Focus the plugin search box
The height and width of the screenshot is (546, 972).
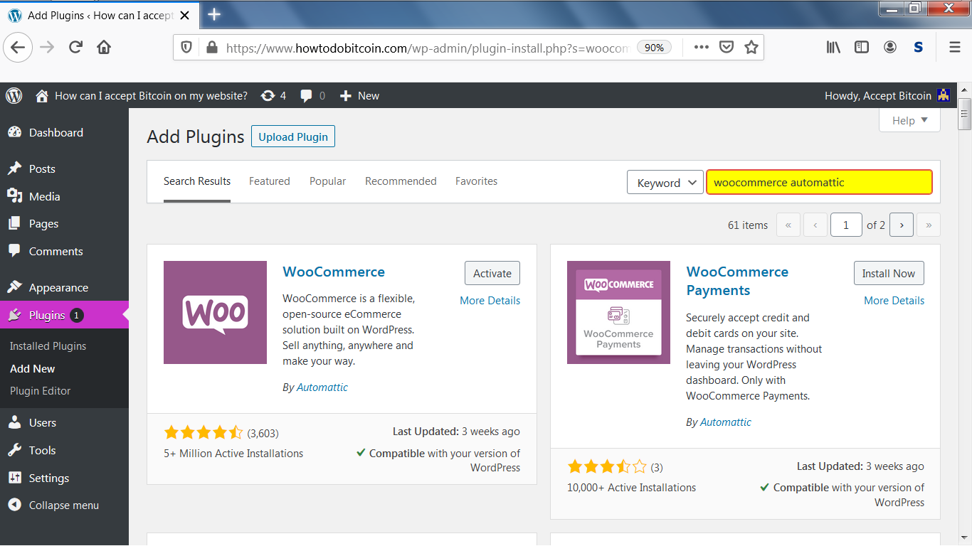819,182
